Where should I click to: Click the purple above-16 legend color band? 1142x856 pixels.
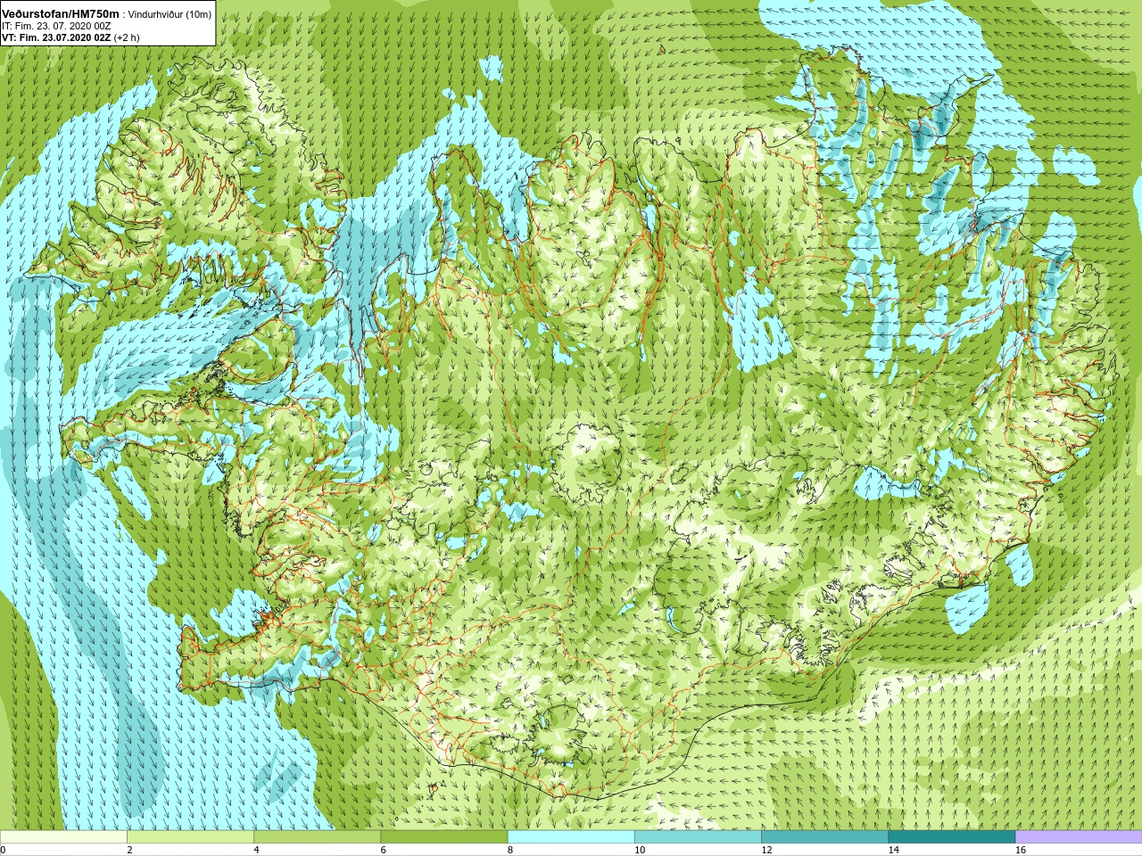pos(1079,837)
